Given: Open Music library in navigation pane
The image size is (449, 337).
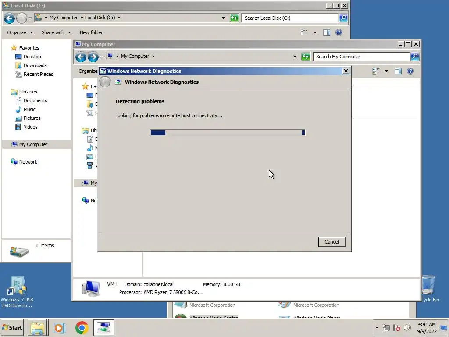Looking at the screenshot, I should 29,109.
